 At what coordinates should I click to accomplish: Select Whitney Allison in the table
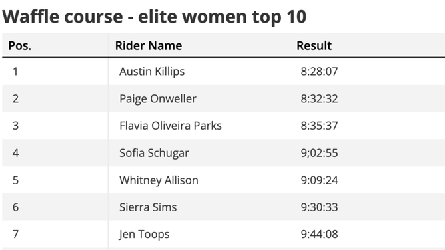(x=159, y=180)
